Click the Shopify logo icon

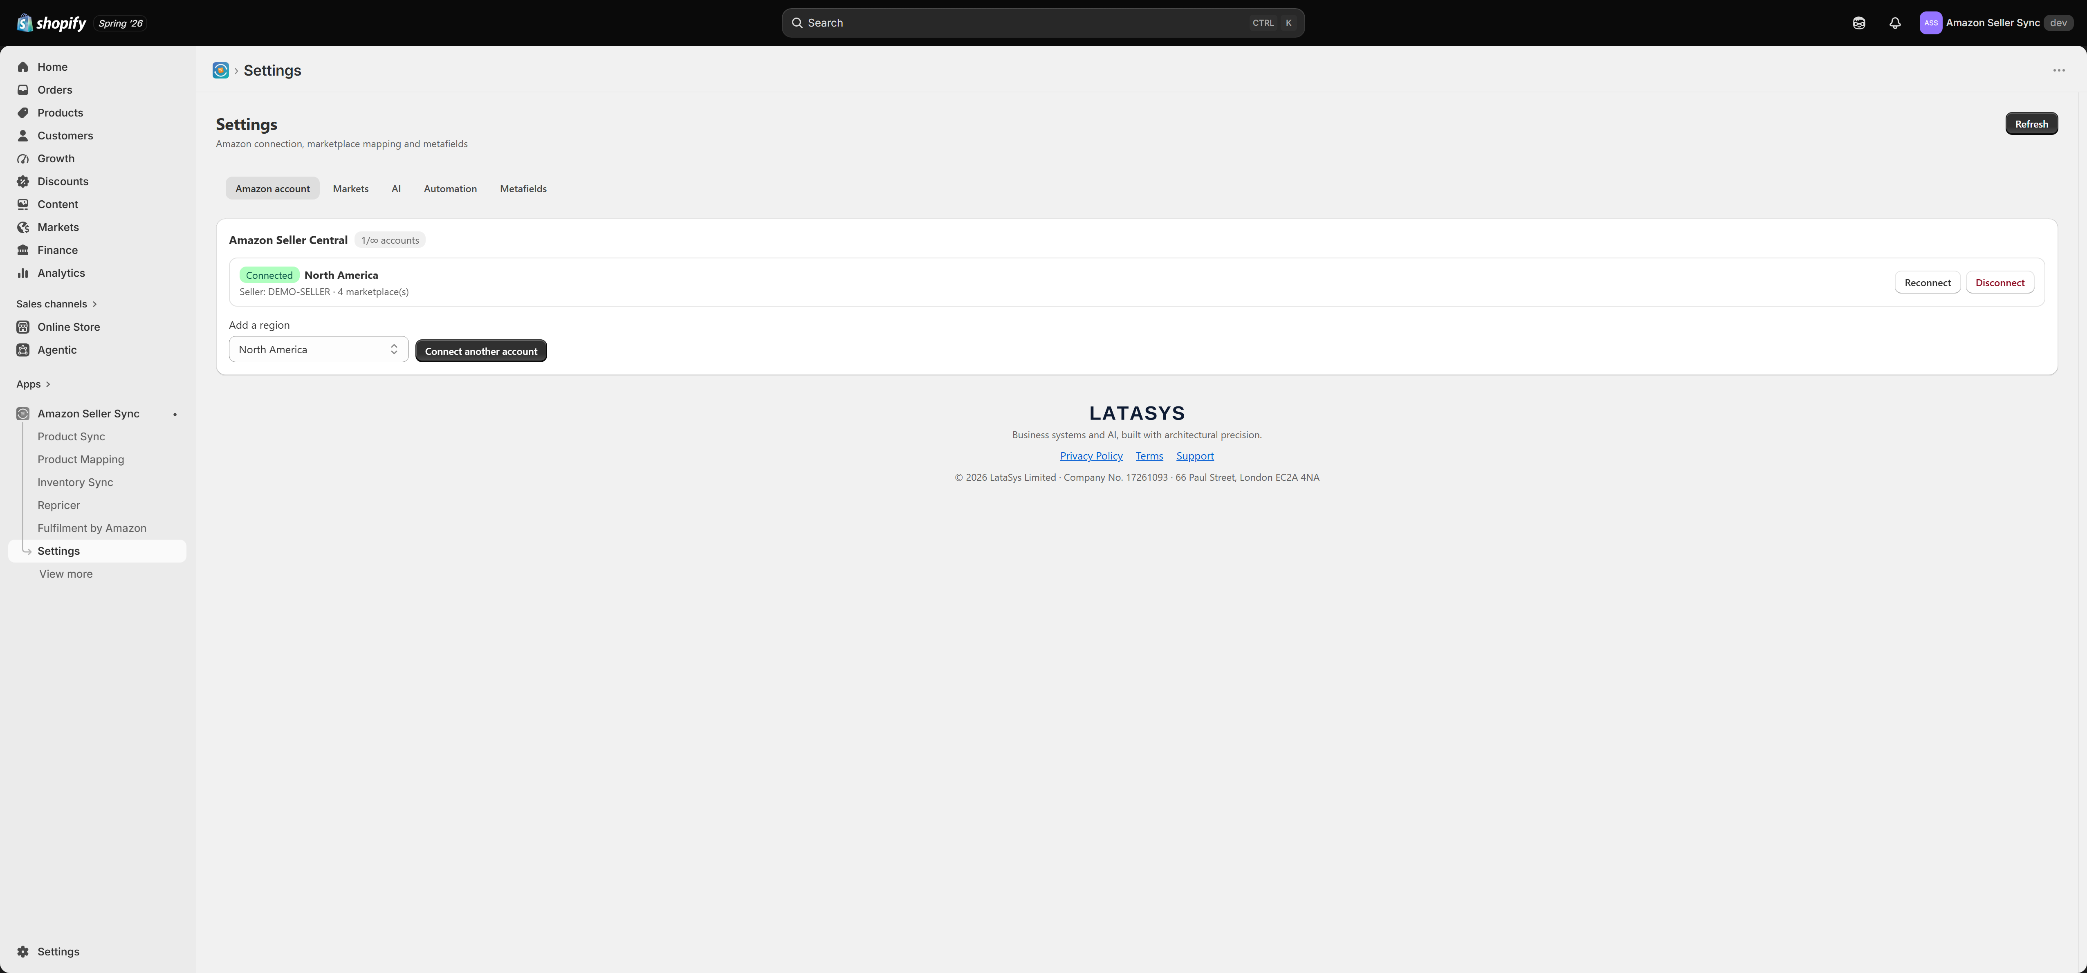click(24, 22)
